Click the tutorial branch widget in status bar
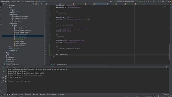 [x=162, y=96]
